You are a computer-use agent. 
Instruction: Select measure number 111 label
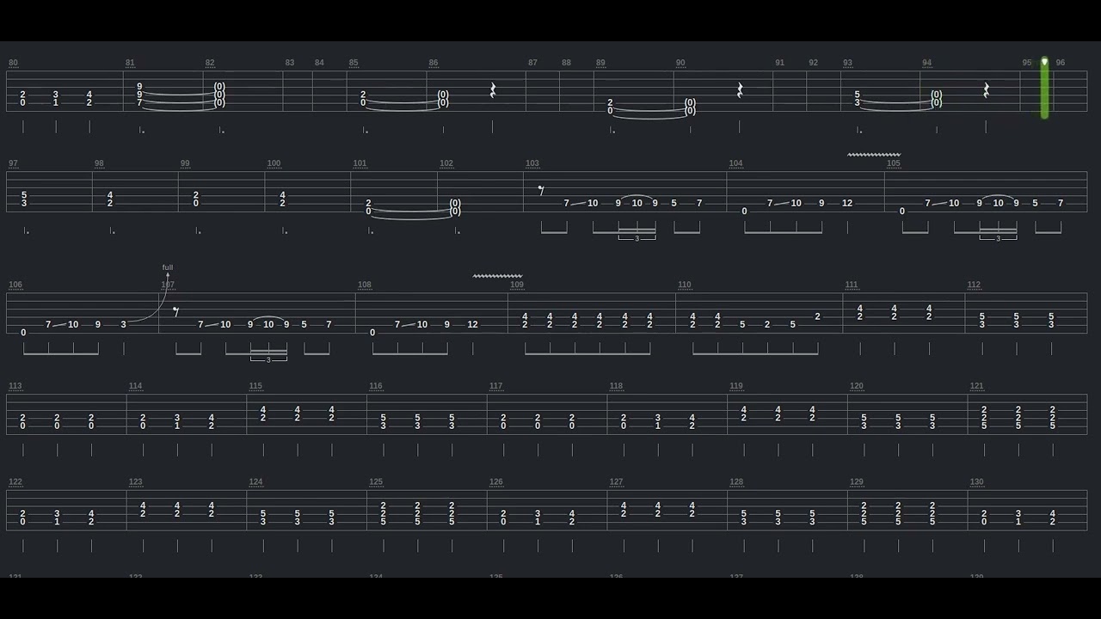click(x=852, y=285)
